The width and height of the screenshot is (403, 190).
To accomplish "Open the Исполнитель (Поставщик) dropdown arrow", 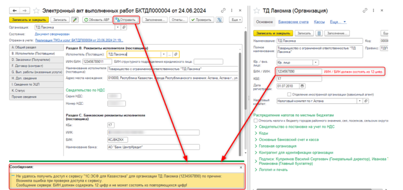I will pos(164,54).
